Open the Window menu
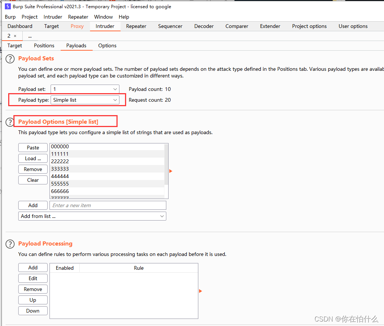This screenshot has height=326, width=384. coord(103,17)
